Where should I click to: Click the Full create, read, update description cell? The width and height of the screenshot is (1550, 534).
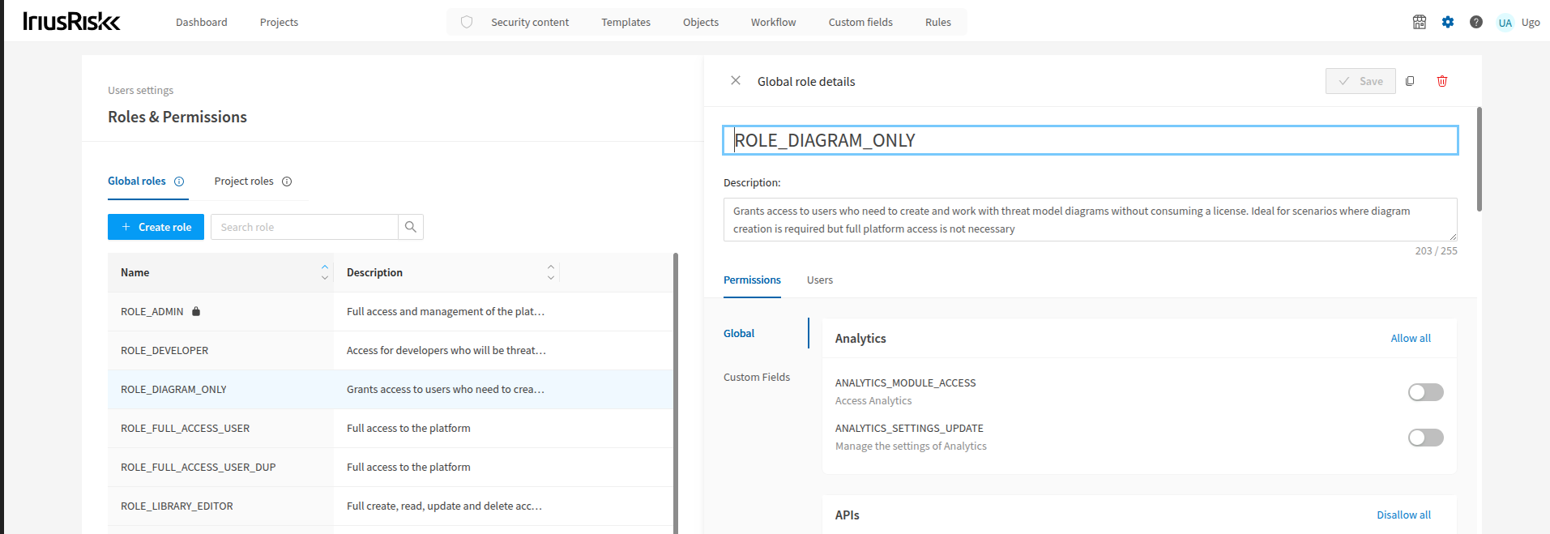tap(446, 506)
